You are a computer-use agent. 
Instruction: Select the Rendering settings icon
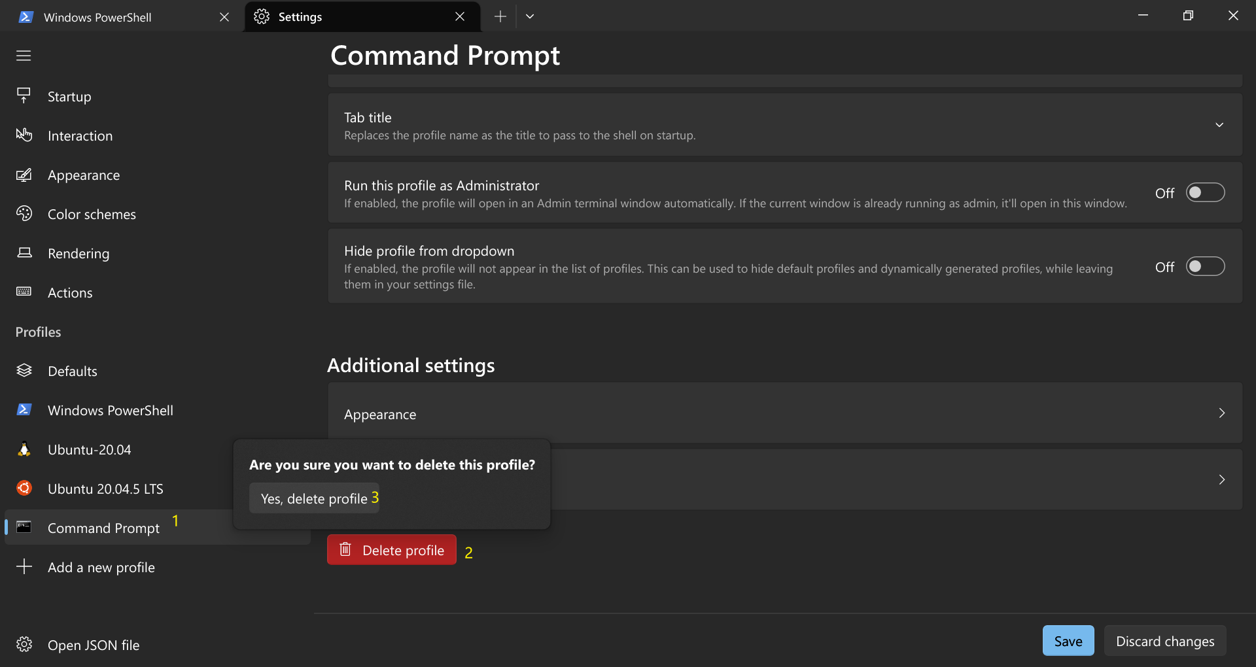click(24, 253)
